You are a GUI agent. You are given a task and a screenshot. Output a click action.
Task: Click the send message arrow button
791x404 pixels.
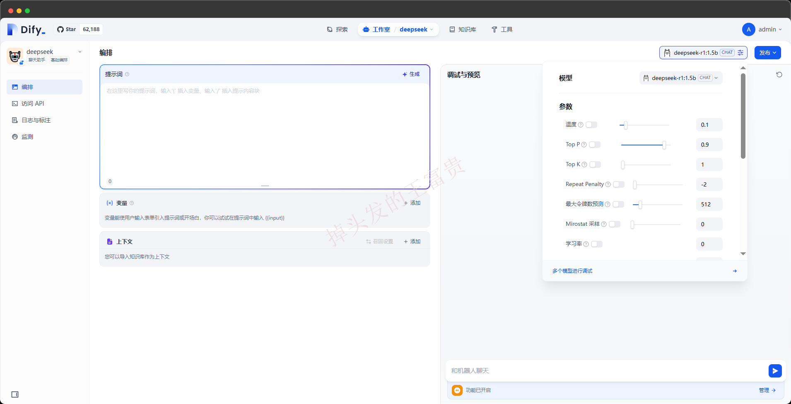[x=775, y=371]
